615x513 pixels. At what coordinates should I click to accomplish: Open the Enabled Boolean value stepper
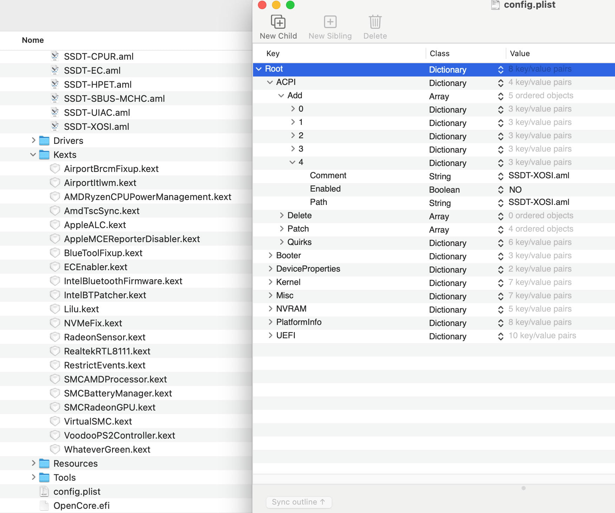(x=501, y=190)
